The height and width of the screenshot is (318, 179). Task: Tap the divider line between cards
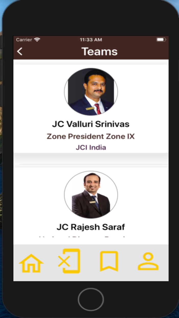click(x=94, y=164)
